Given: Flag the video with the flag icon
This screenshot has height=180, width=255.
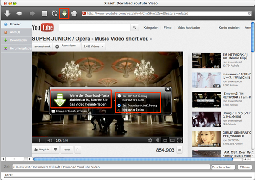Looking at the screenshot, I should (x=77, y=149).
